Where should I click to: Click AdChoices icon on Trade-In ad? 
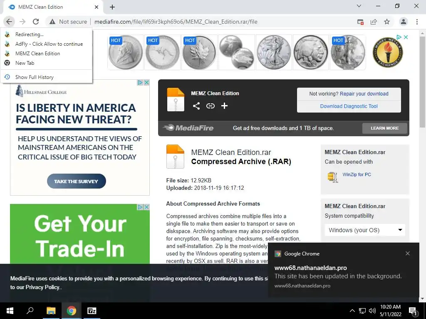(x=140, y=207)
